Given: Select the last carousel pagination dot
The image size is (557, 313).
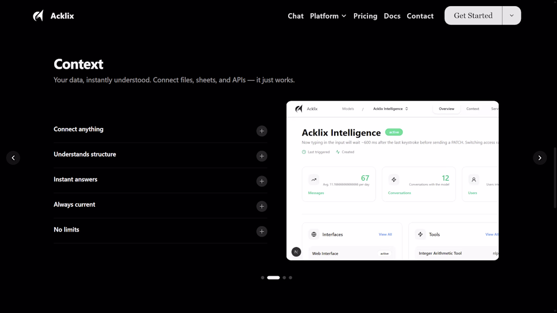Looking at the screenshot, I should pos(290,278).
